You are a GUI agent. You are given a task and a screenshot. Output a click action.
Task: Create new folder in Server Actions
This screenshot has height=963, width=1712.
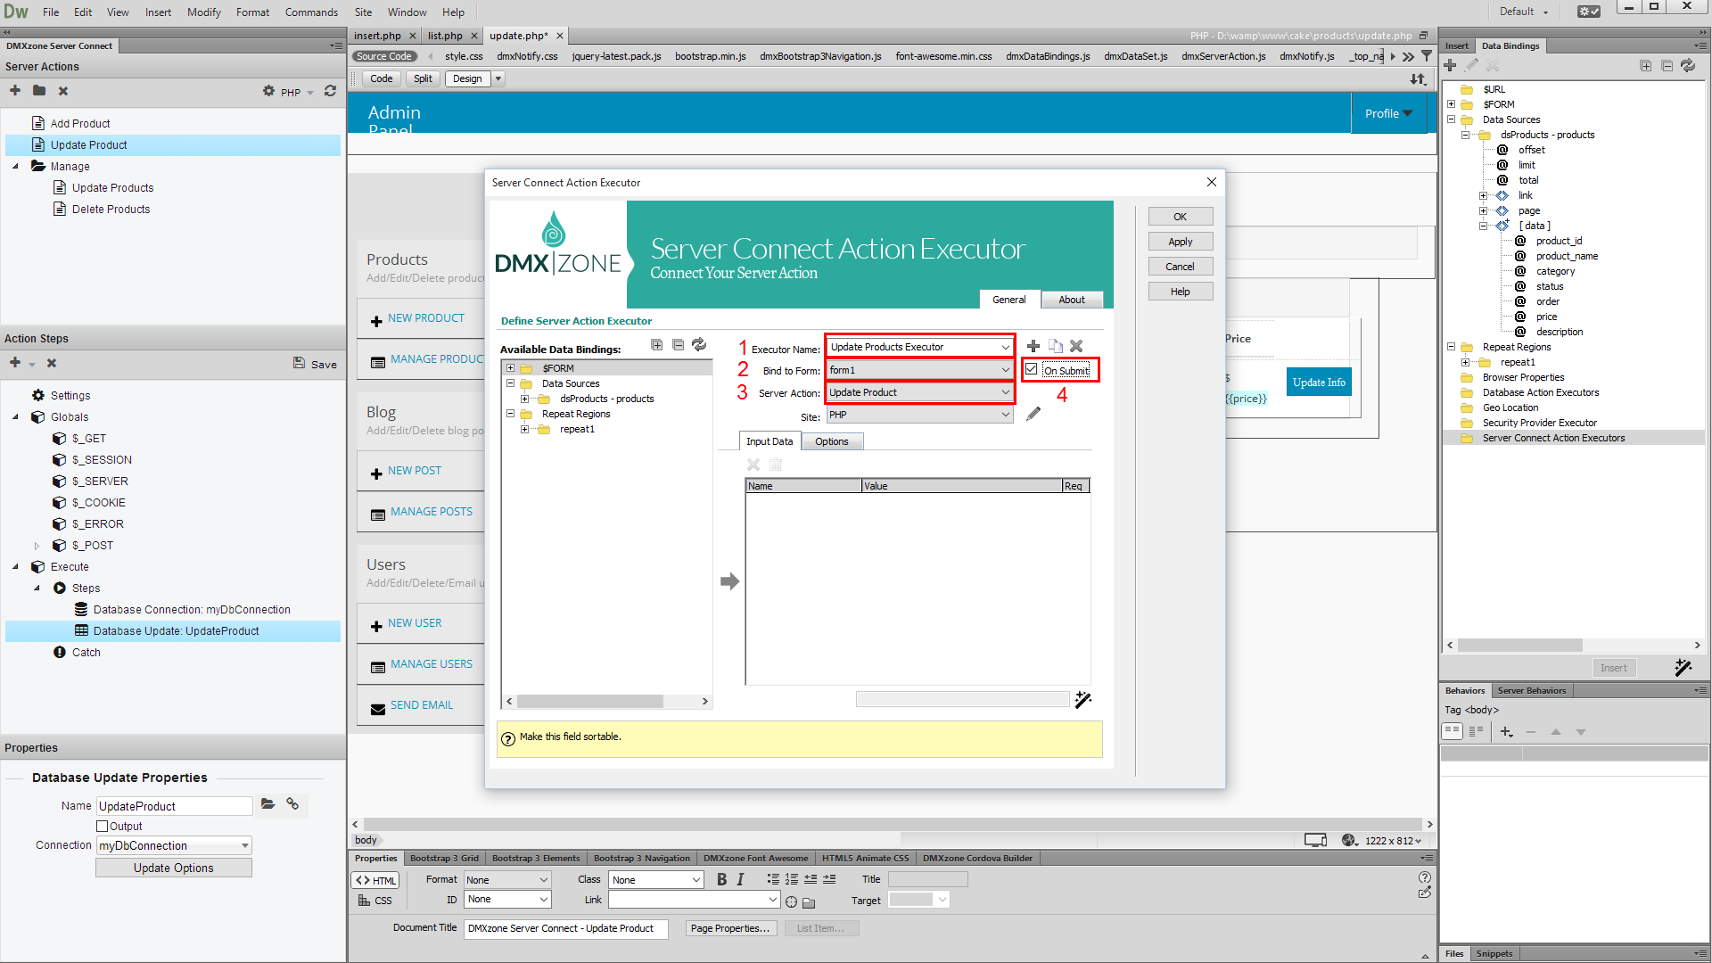39,90
